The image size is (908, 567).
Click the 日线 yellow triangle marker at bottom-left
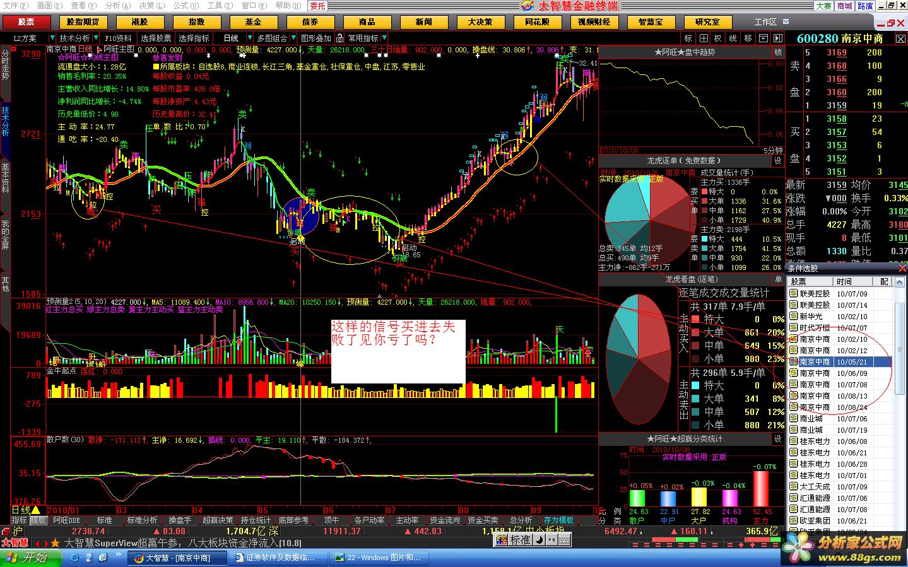(36, 510)
